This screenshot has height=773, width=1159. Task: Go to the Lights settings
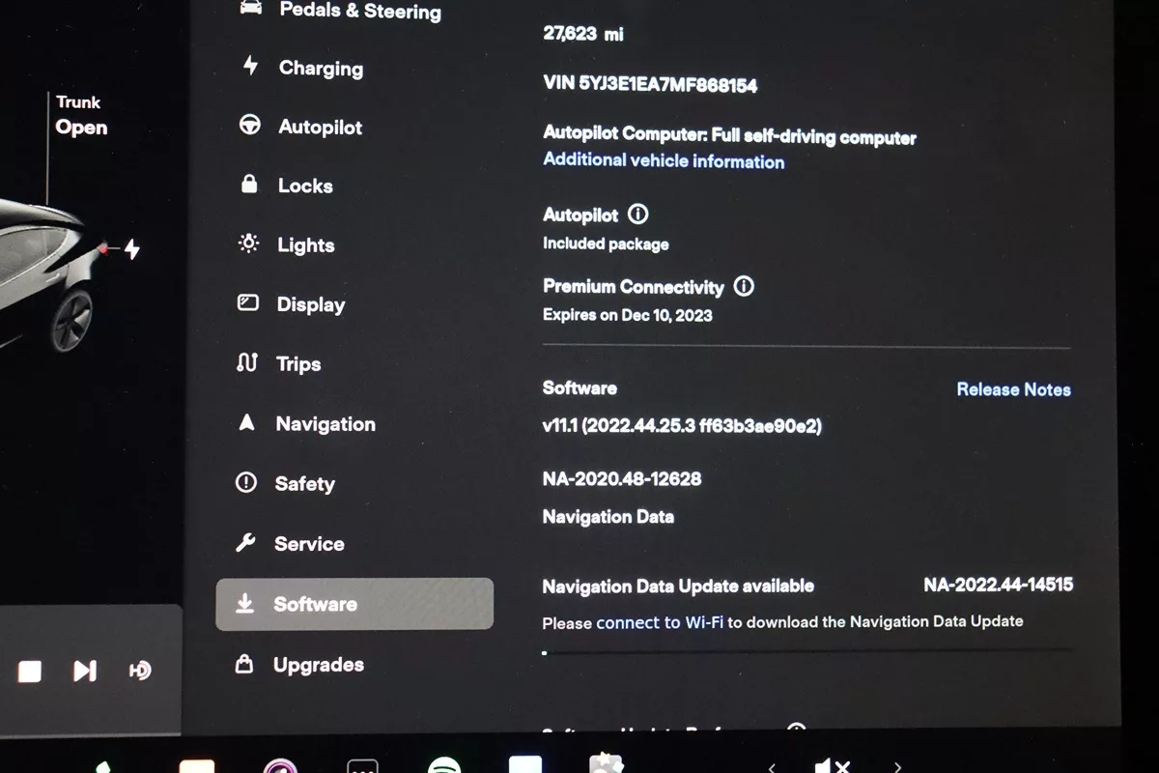[x=305, y=245]
